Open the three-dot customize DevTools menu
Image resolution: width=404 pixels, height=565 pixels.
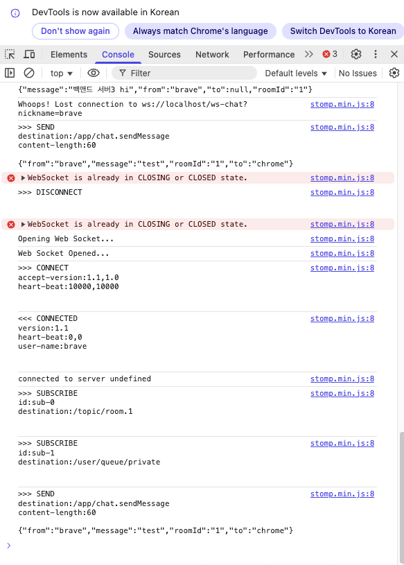point(376,54)
